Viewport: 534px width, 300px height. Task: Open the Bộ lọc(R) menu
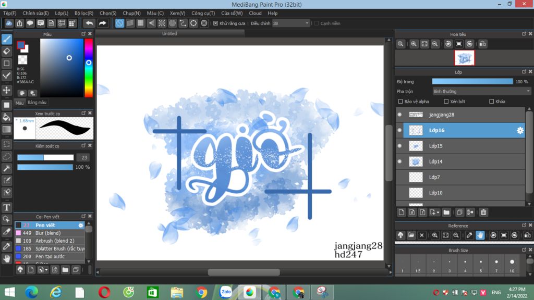click(84, 13)
